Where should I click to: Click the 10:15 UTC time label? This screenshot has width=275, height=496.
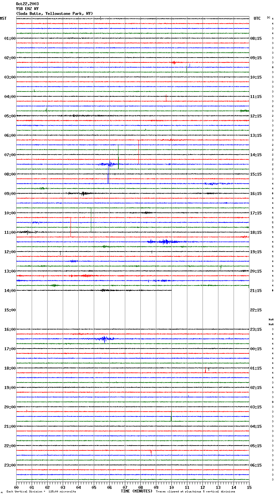[x=256, y=77]
